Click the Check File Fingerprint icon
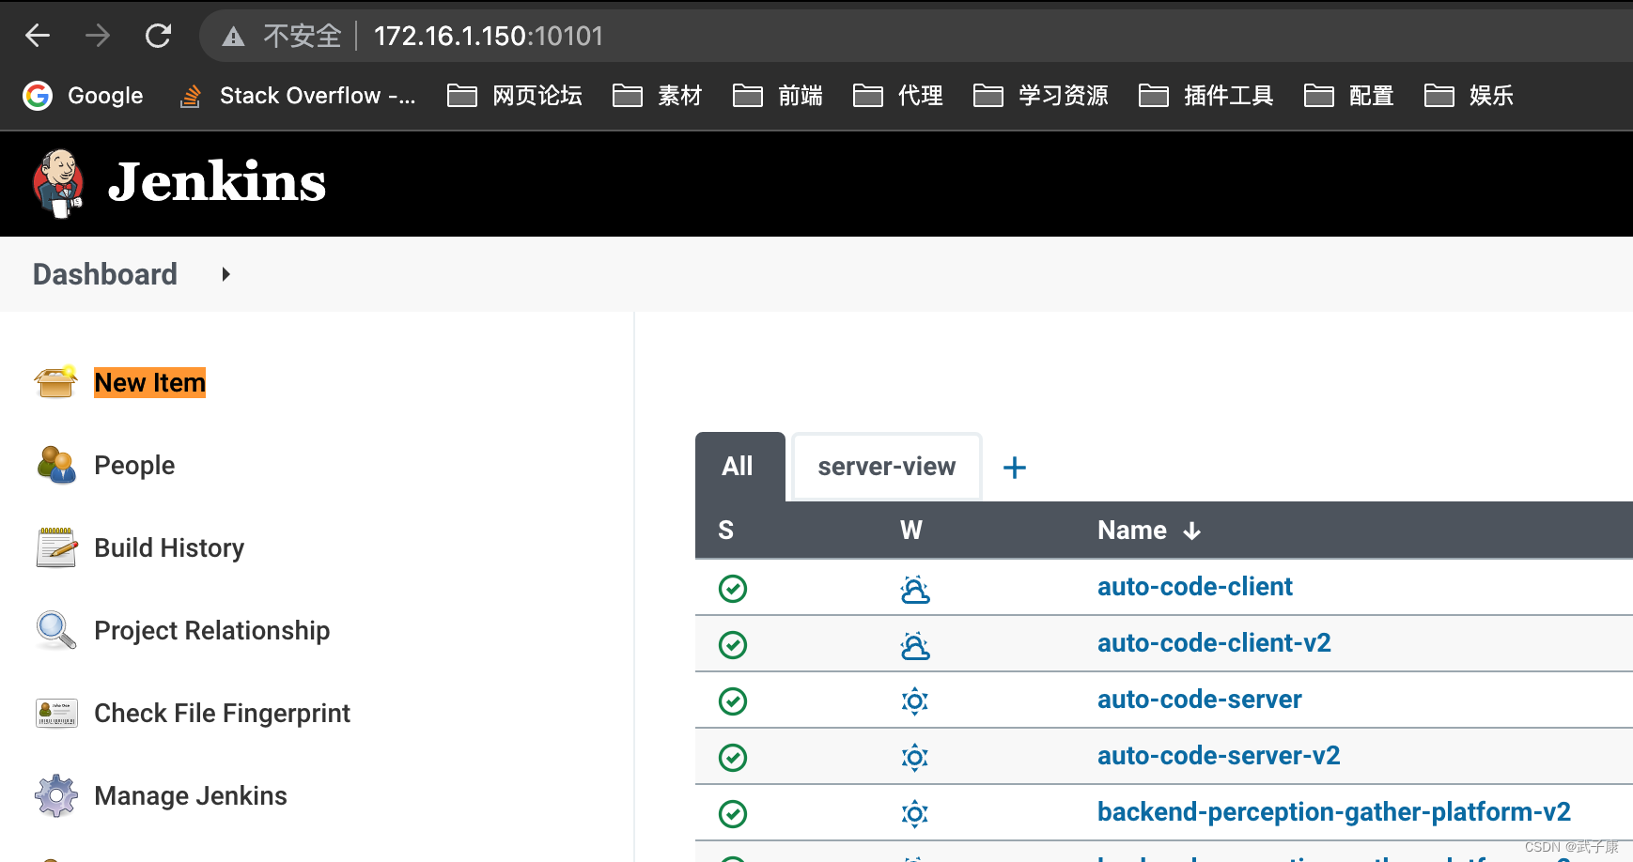The height and width of the screenshot is (862, 1633). (55, 713)
